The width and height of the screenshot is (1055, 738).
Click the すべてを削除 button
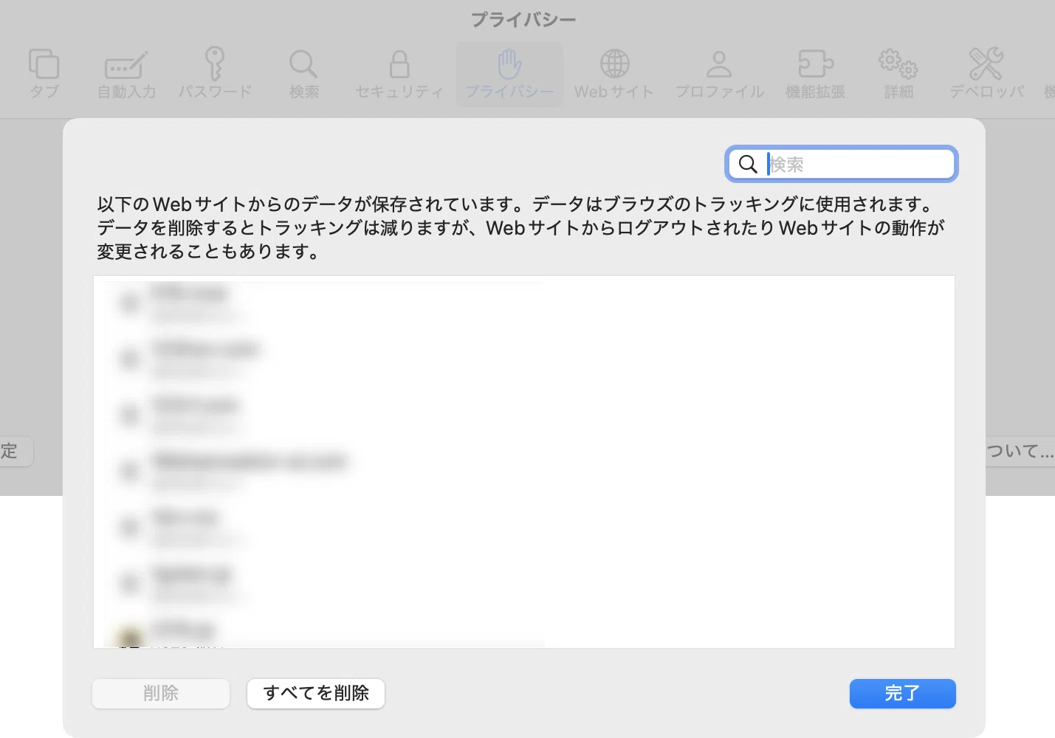coord(316,694)
